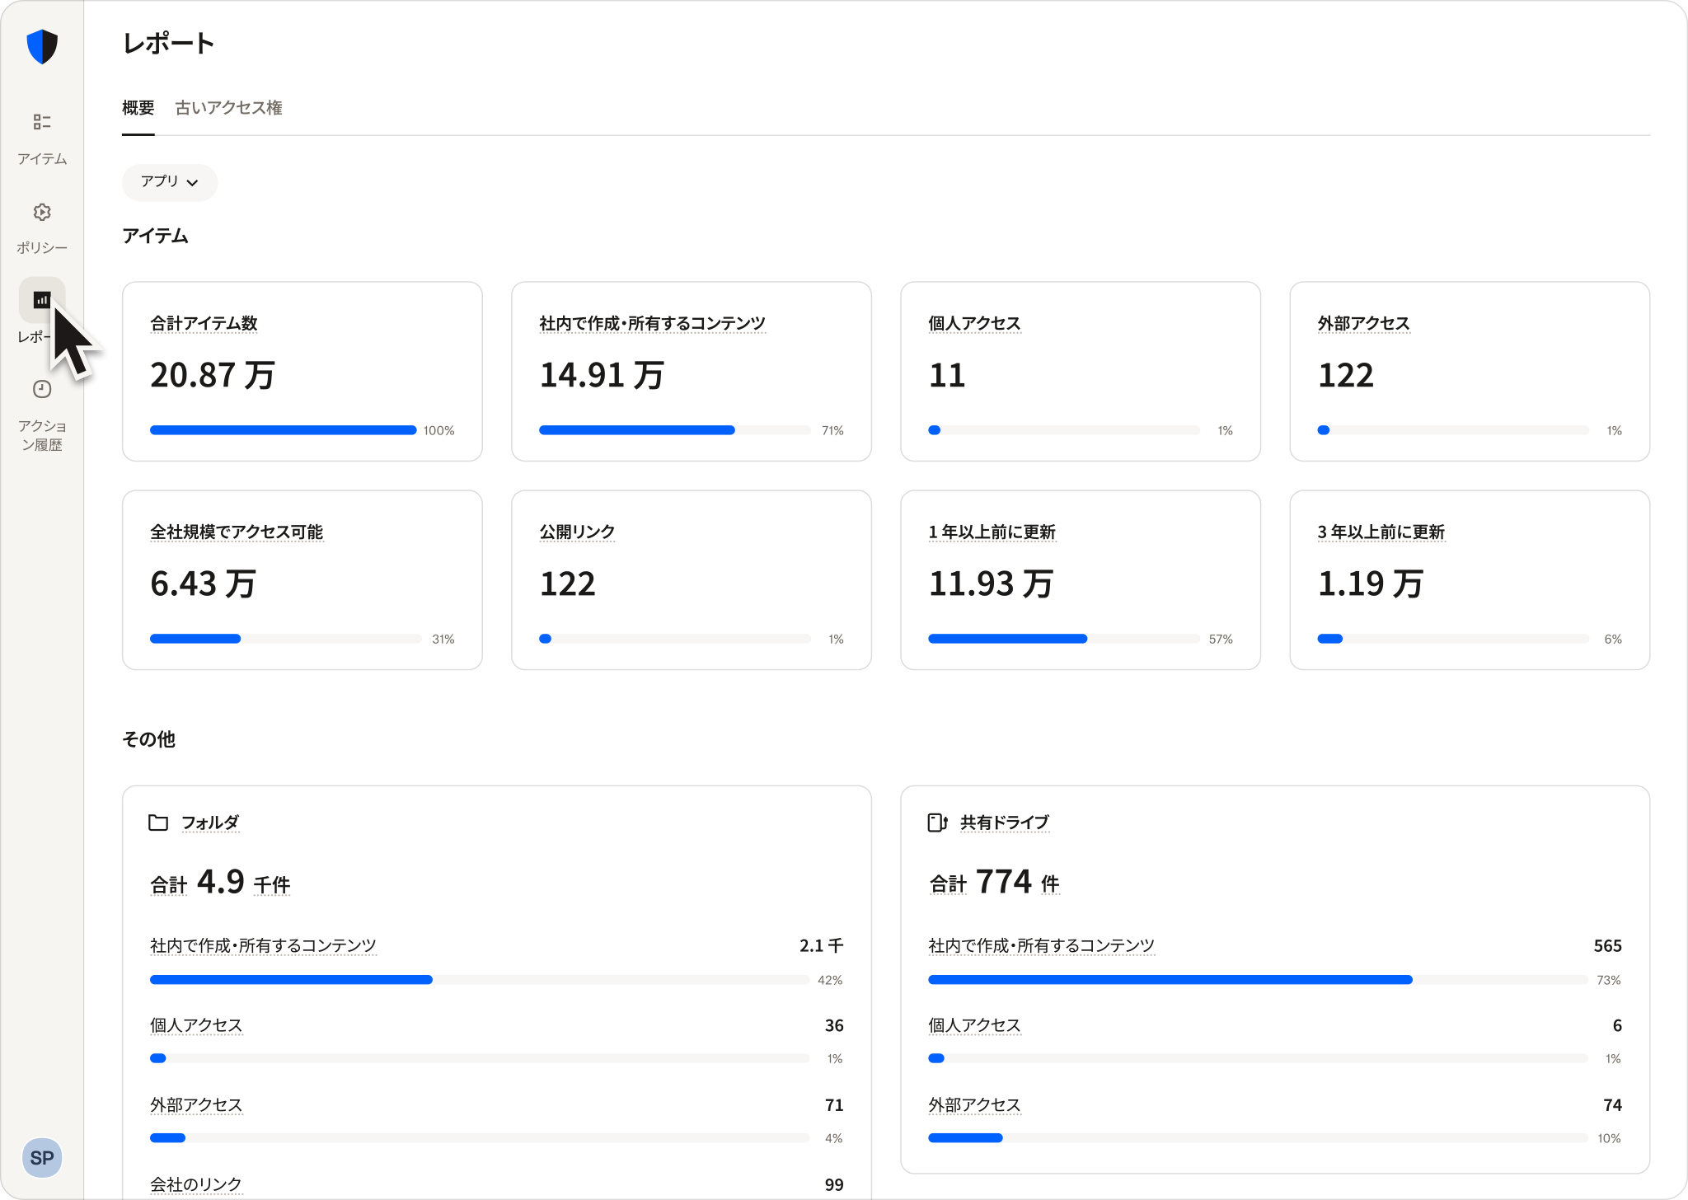Click the レポート page title
The height and width of the screenshot is (1200, 1688).
[x=169, y=44]
